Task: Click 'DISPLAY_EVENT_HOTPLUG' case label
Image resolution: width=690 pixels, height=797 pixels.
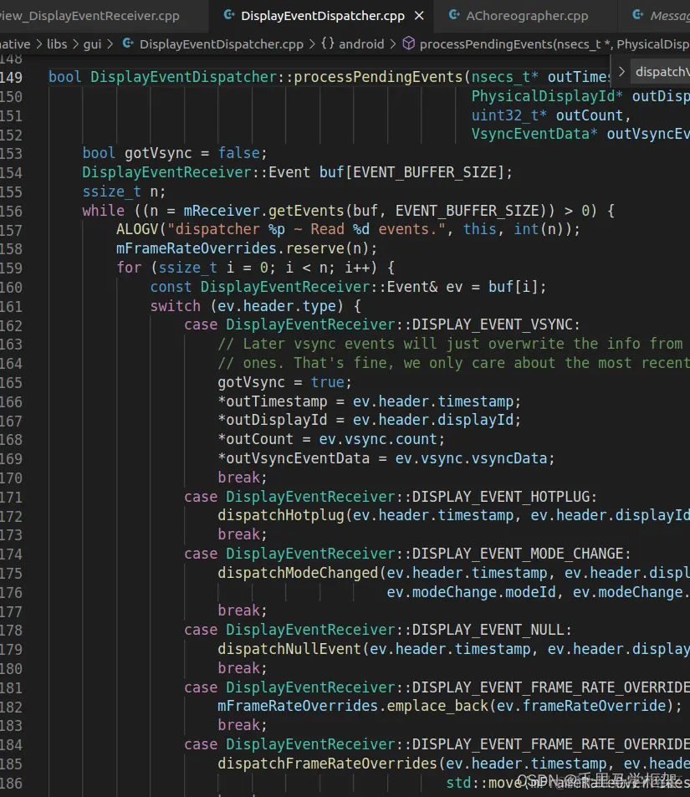Action: click(500, 497)
